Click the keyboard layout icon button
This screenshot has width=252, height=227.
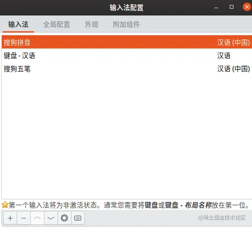point(78,218)
